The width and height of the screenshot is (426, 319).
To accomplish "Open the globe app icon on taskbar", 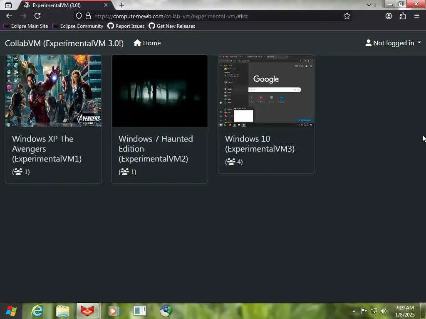I will coord(166,311).
